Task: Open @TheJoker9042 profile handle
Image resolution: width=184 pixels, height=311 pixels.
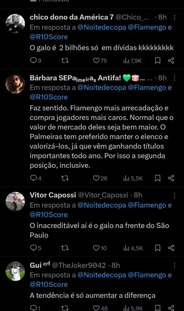Action: click(x=81, y=265)
